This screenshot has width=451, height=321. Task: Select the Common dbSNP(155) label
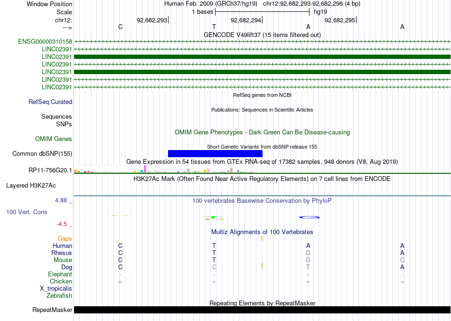[42, 153]
